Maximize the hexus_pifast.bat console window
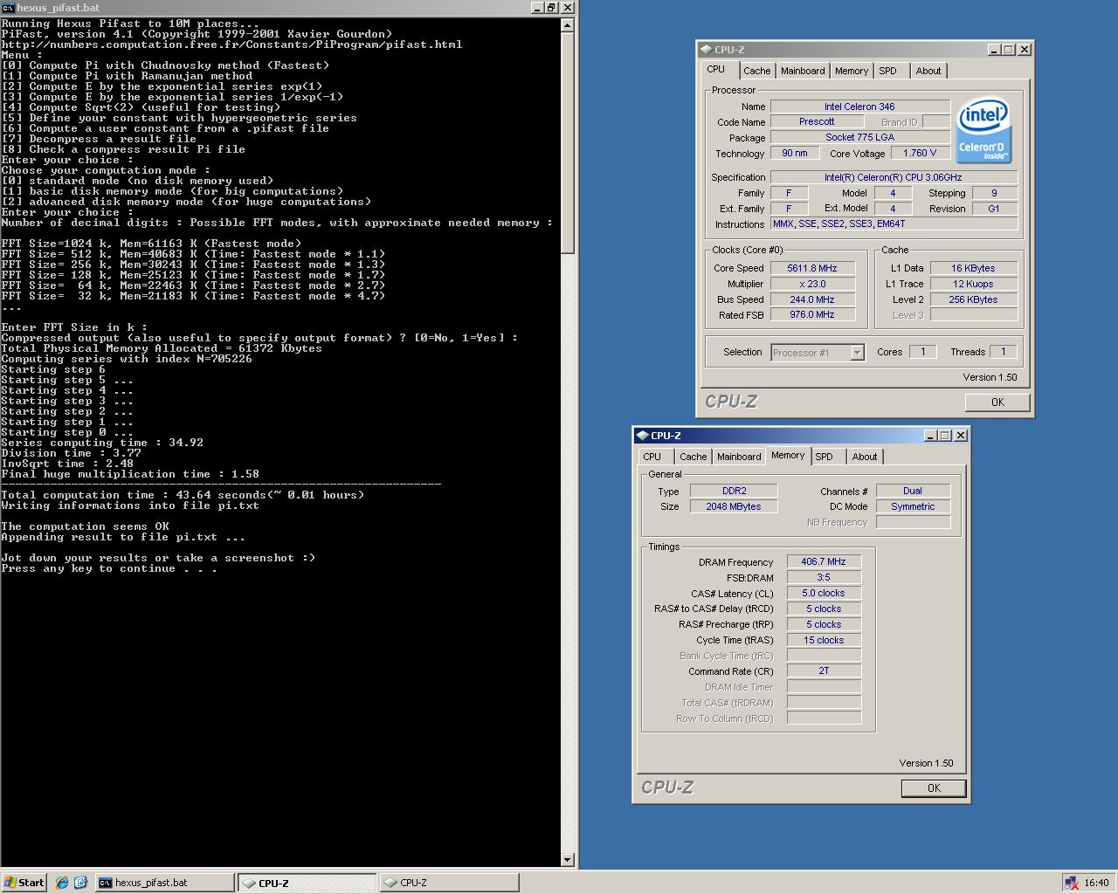Image resolution: width=1118 pixels, height=894 pixels. tap(551, 7)
